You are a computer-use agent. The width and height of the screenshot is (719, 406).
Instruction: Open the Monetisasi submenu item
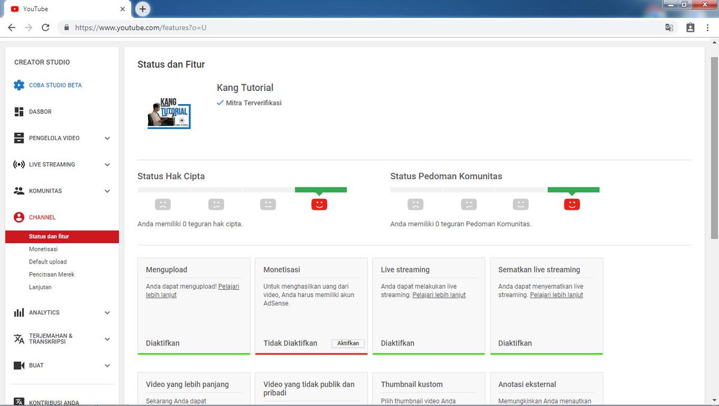pyautogui.click(x=43, y=249)
